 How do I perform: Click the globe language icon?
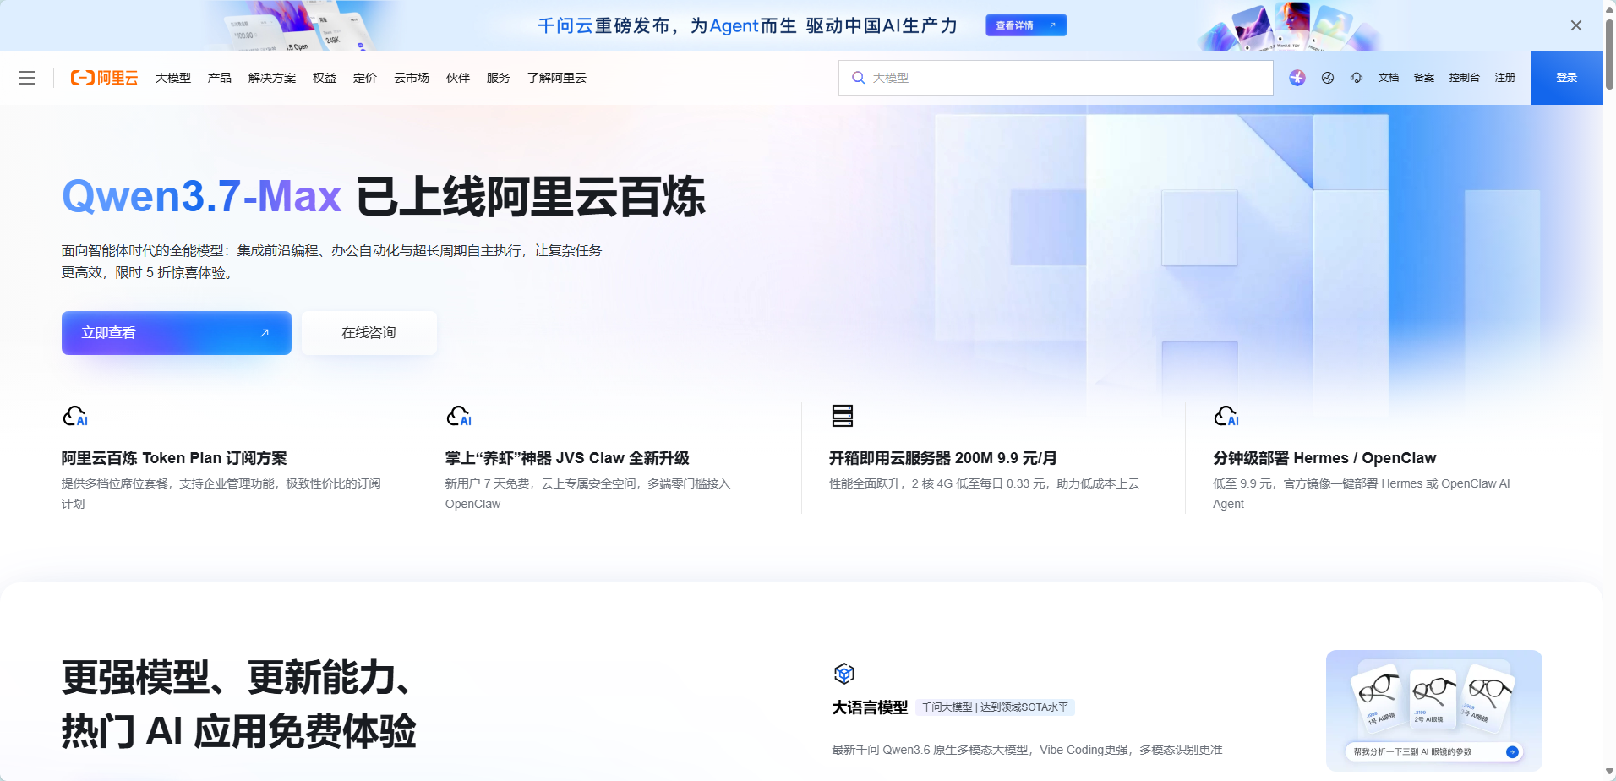pyautogui.click(x=1328, y=78)
